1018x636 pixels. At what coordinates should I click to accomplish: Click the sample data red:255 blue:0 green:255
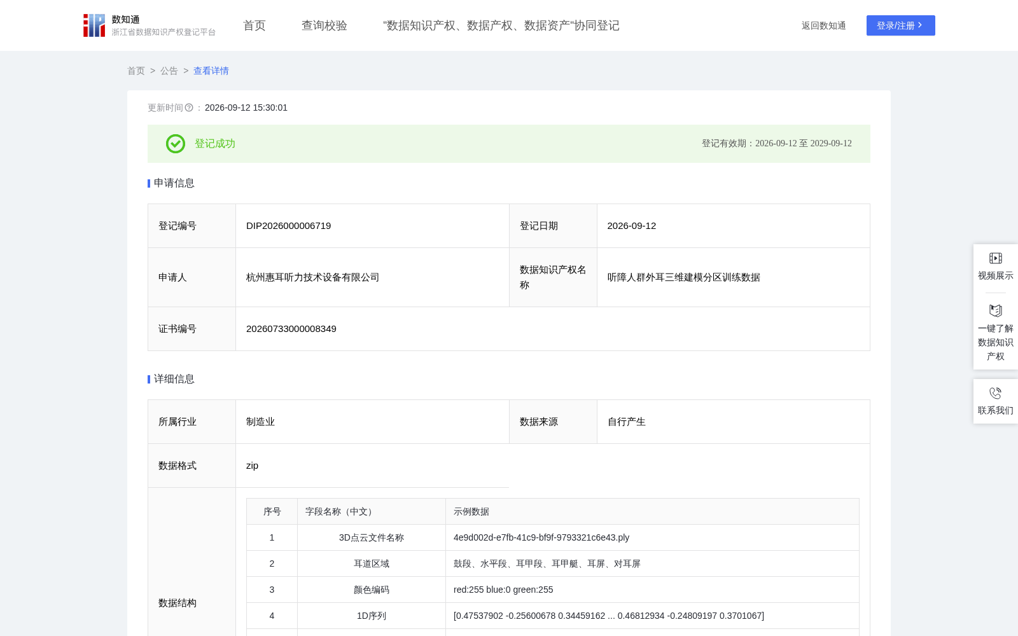pyautogui.click(x=503, y=590)
